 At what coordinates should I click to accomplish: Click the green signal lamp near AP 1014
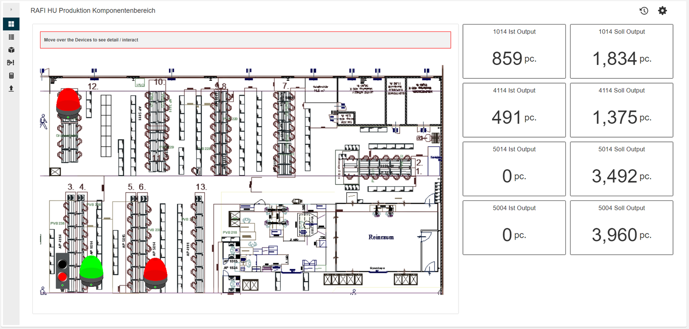91,271
